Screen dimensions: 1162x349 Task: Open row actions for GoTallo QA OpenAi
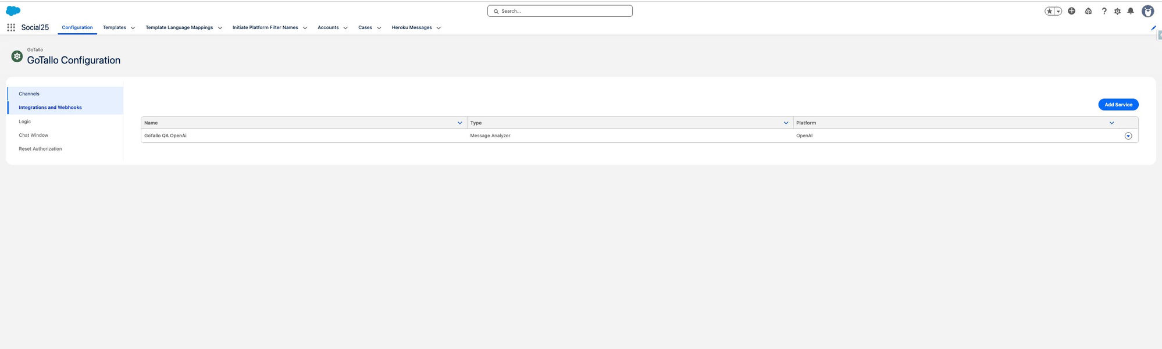click(x=1128, y=136)
